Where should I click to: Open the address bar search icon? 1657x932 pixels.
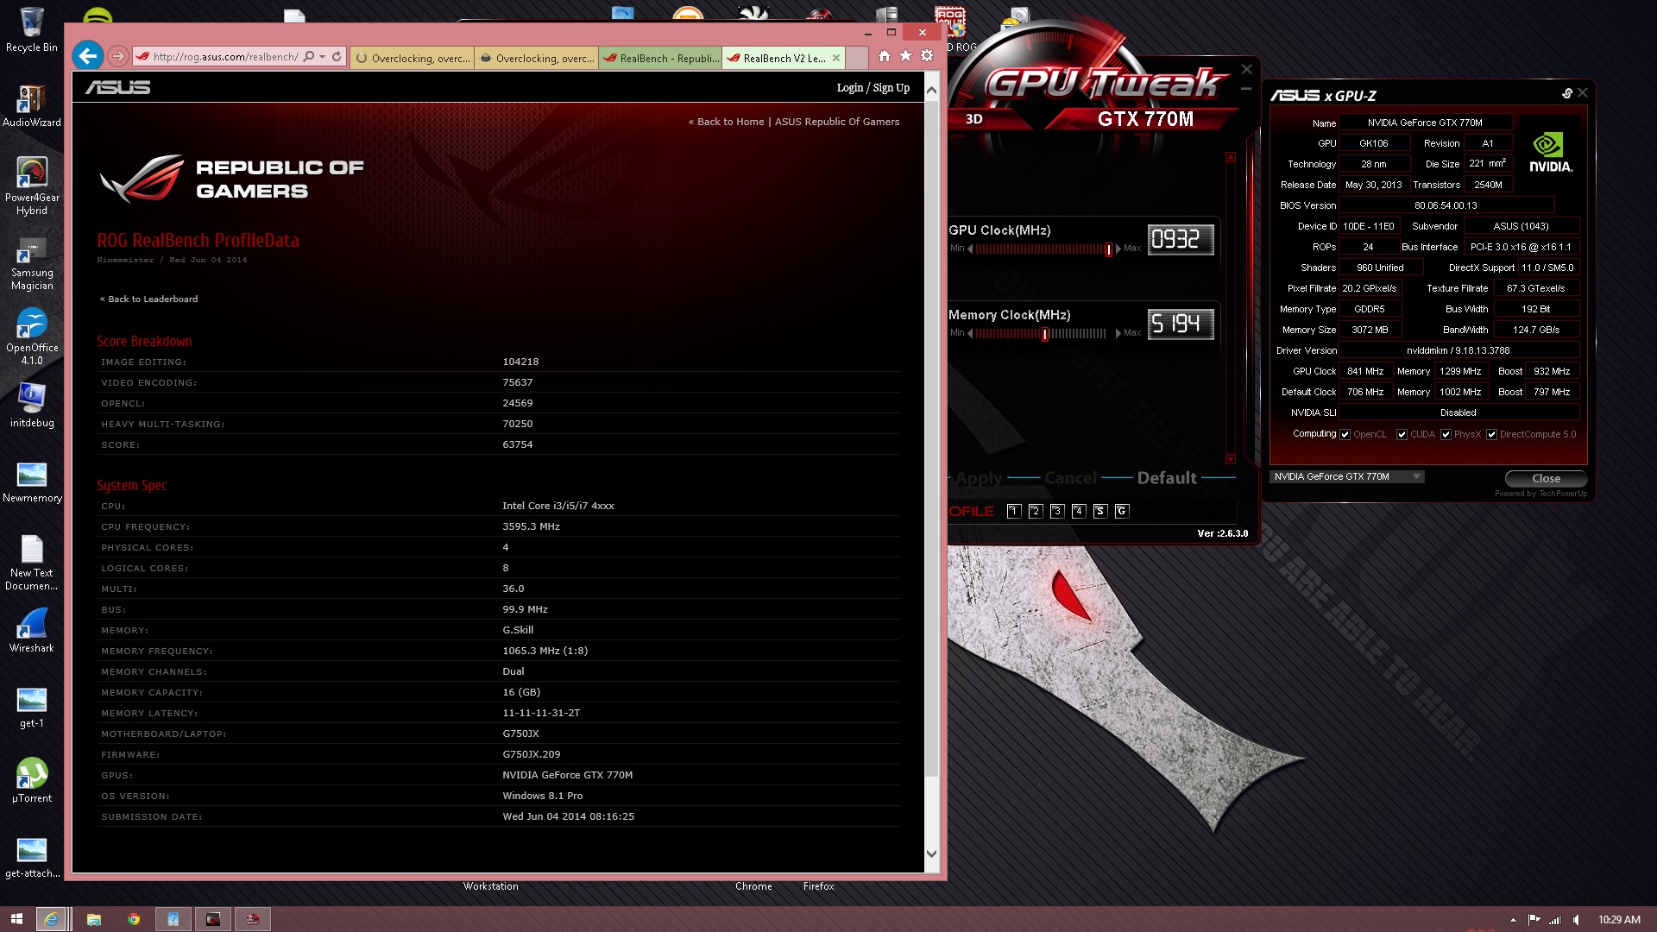click(x=309, y=56)
